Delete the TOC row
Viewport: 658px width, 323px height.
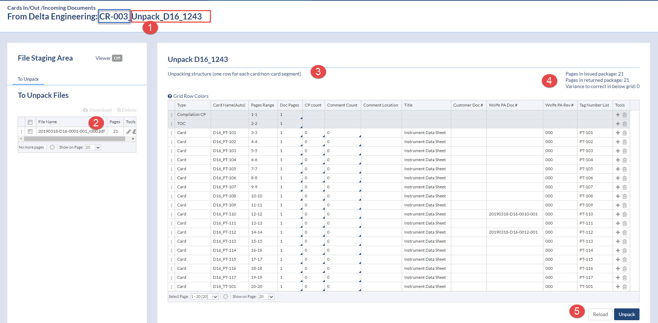[x=625, y=124]
